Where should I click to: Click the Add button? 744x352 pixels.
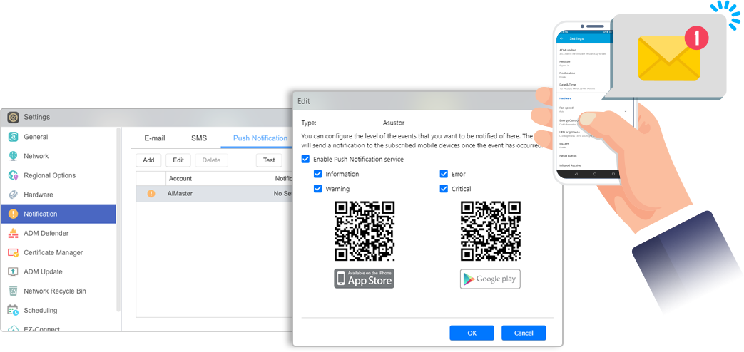coord(148,160)
